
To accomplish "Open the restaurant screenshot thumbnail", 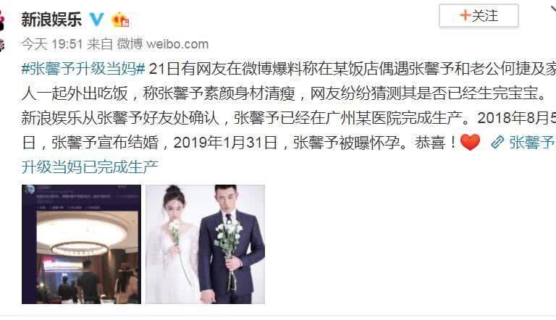I will point(82,244).
